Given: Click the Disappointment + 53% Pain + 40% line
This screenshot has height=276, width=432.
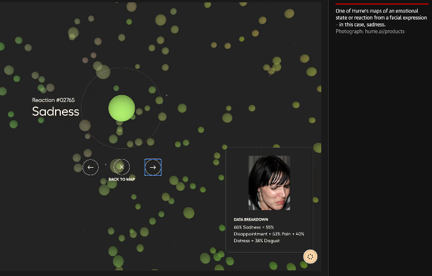Looking at the screenshot, I should point(269,234).
